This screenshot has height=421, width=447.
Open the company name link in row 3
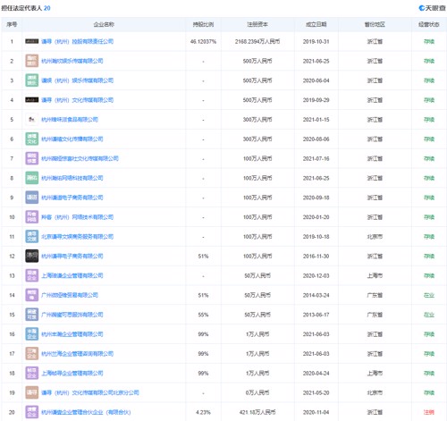point(78,80)
